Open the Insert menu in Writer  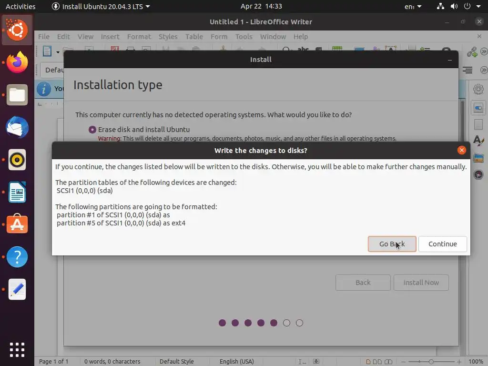point(110,36)
